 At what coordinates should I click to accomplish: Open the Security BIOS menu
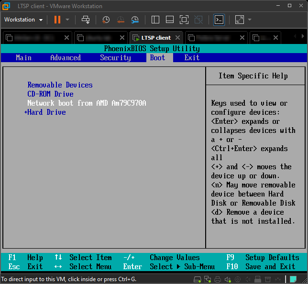pyautogui.click(x=115, y=58)
